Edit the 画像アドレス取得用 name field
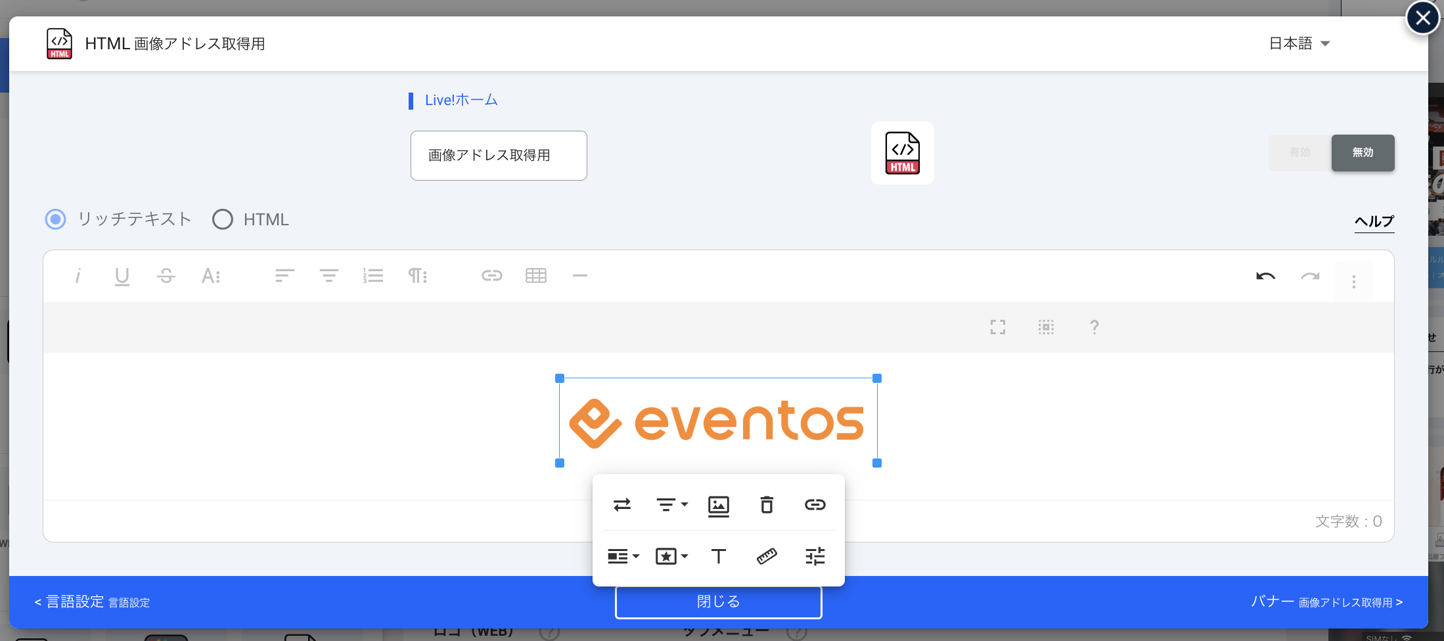 pos(499,156)
